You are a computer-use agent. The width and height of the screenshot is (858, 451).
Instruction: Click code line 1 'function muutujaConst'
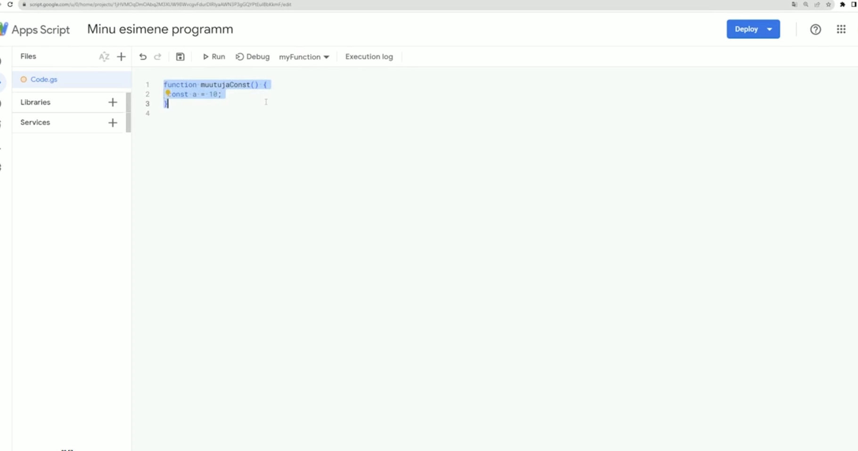215,85
